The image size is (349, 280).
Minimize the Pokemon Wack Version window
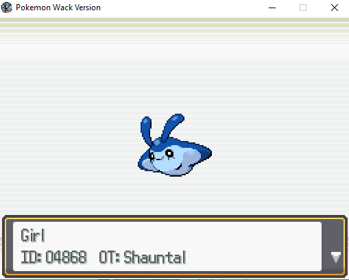[272, 8]
